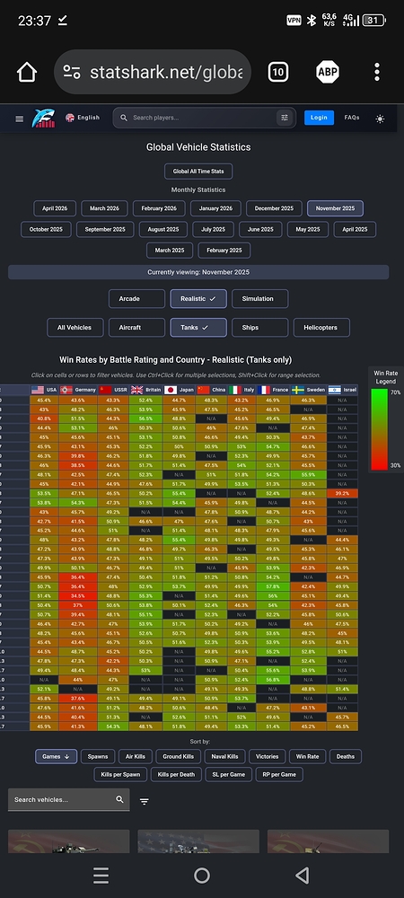Choose Aircraft vehicle type filter
The image size is (404, 898).
[x=136, y=328]
